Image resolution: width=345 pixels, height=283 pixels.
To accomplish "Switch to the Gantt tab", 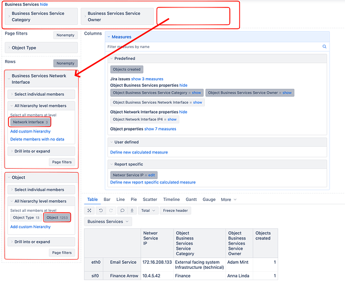I will (x=191, y=200).
